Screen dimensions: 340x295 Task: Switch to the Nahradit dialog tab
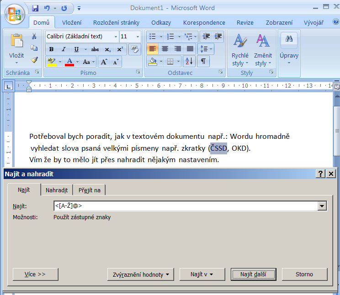pyautogui.click(x=57, y=190)
